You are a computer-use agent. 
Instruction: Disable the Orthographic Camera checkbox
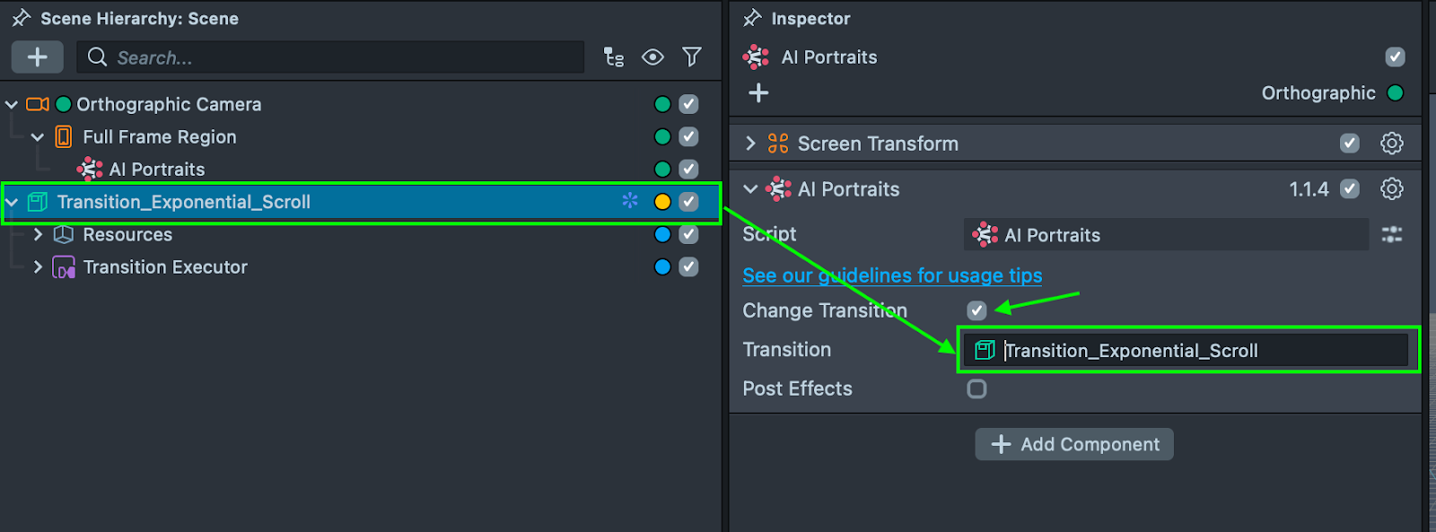(688, 104)
